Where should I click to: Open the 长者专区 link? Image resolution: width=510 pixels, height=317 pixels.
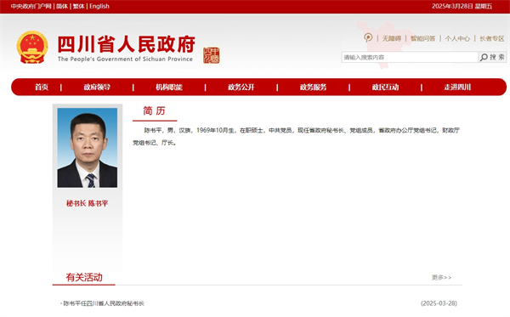492,39
